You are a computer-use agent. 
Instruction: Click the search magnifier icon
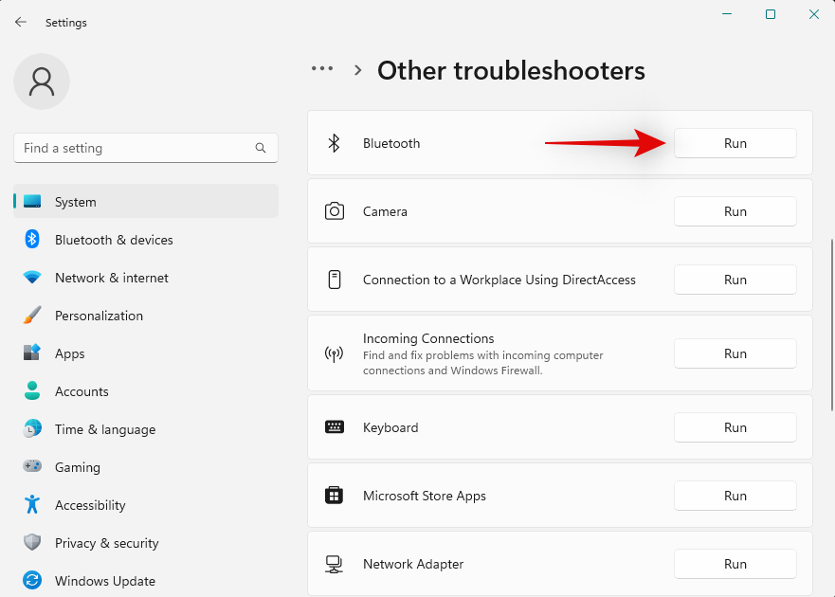pos(261,148)
